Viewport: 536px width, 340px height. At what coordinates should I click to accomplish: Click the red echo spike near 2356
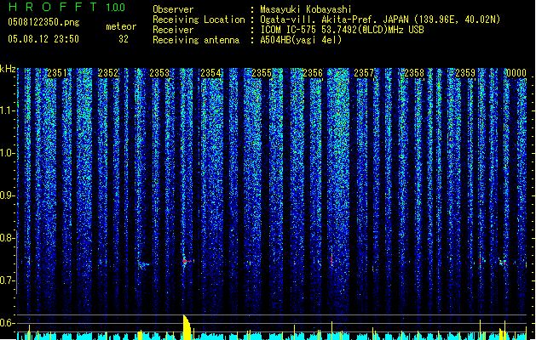(x=331, y=259)
